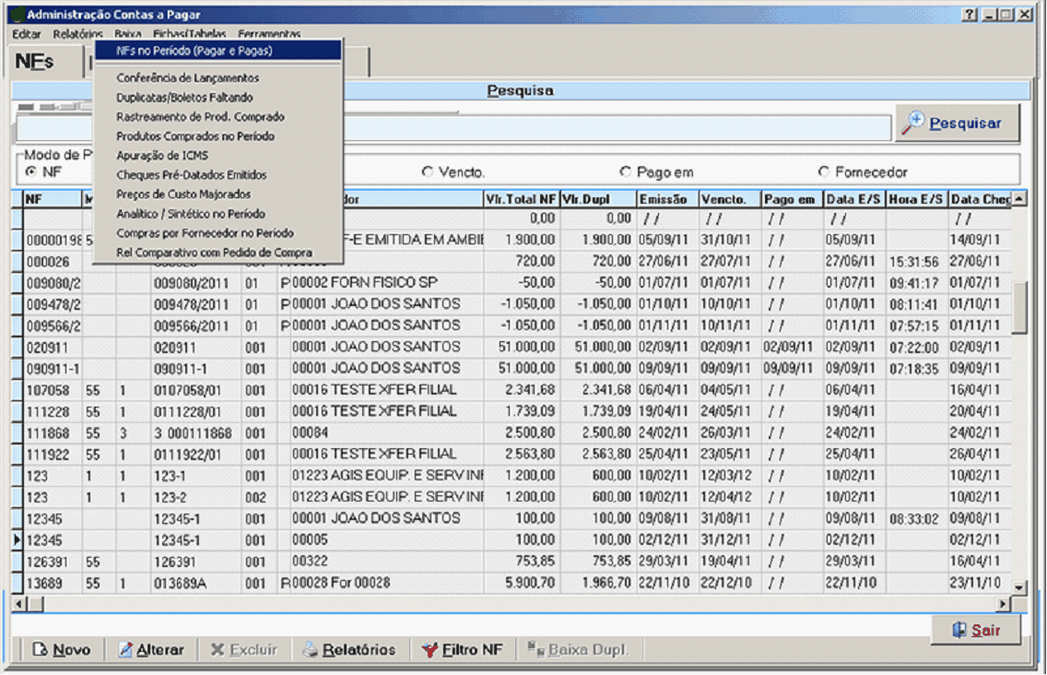
Task: Click the Filtro NF funnel icon
Action: [x=429, y=650]
